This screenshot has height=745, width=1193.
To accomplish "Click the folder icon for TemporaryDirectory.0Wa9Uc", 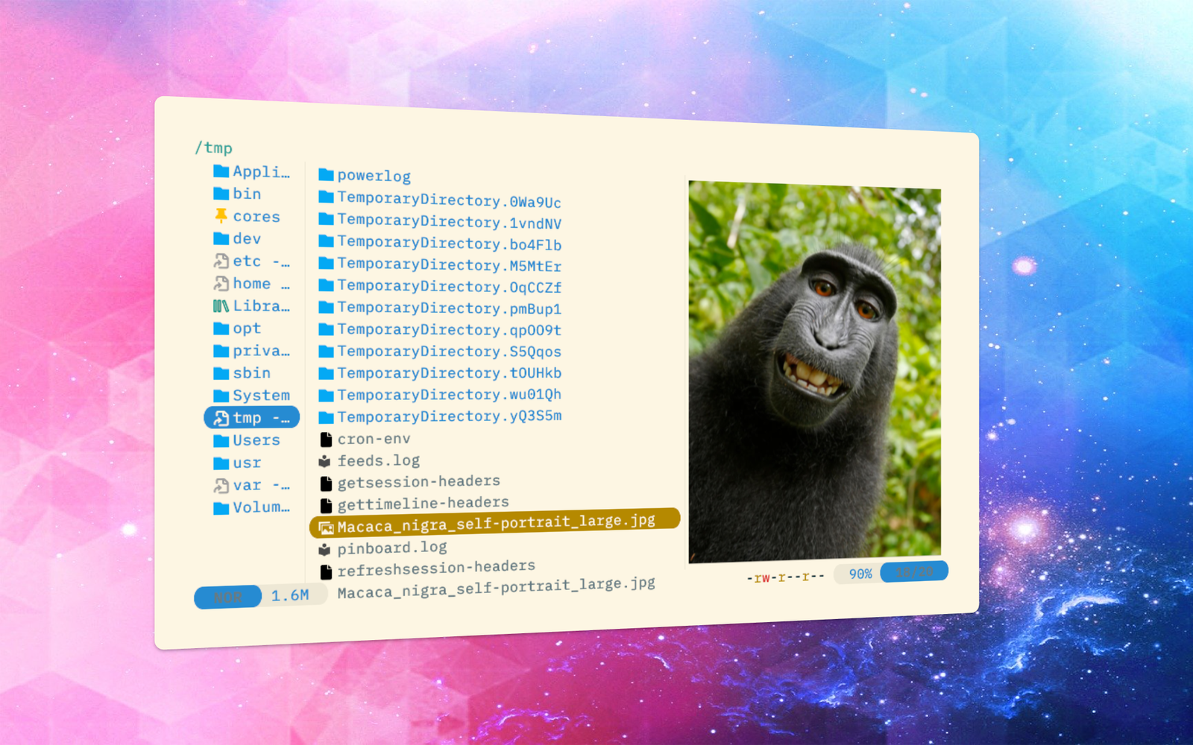I will [326, 197].
